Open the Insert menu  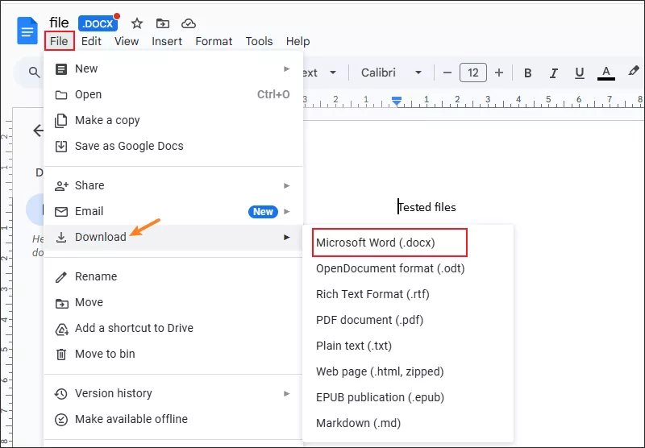pos(167,41)
